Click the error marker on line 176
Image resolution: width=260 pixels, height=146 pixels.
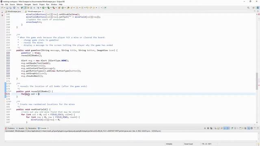(x=5, y=94)
